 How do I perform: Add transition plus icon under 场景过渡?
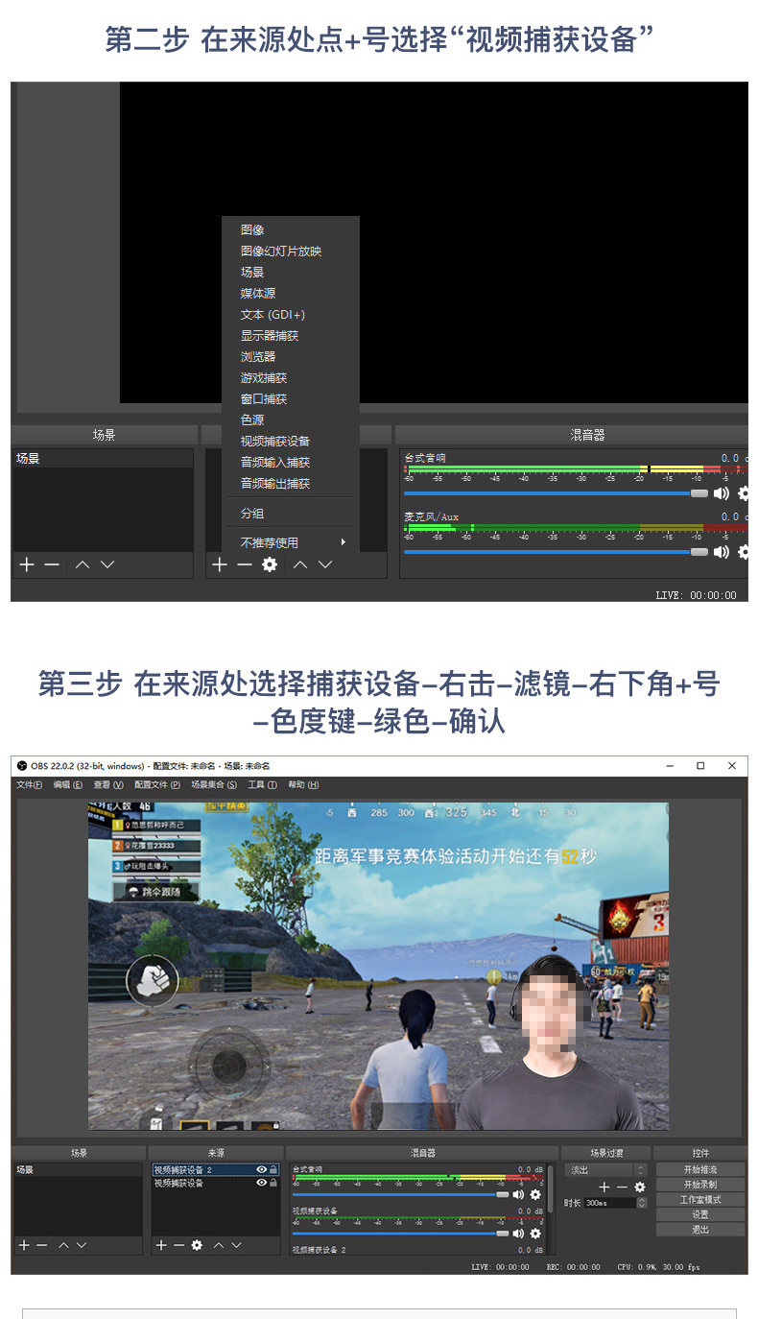click(604, 1187)
